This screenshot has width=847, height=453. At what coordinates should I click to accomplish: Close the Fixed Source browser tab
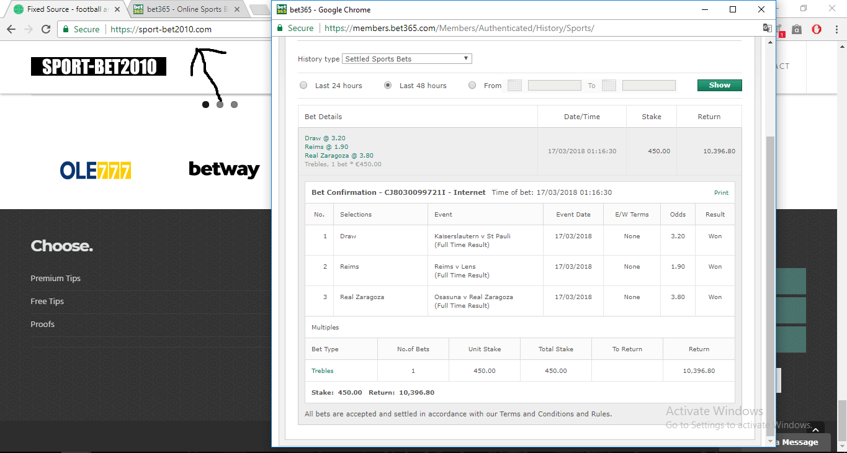click(x=117, y=9)
